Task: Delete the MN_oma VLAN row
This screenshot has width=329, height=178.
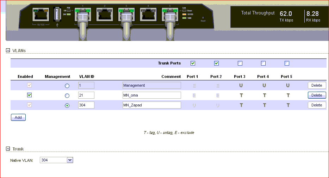Action: click(317, 95)
